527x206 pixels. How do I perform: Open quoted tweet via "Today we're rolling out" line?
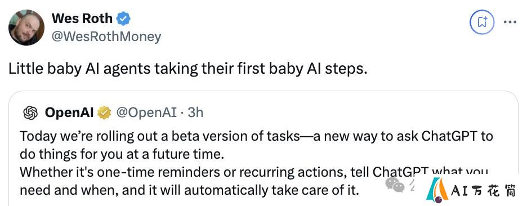256,136
